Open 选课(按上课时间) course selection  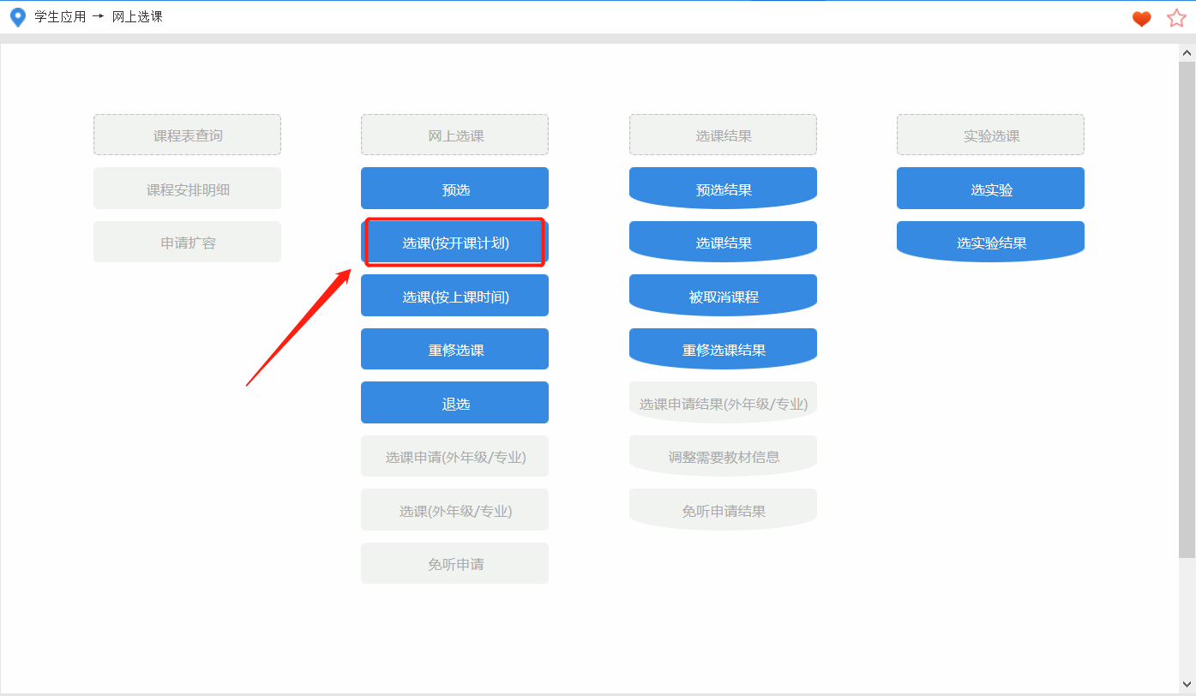[454, 295]
